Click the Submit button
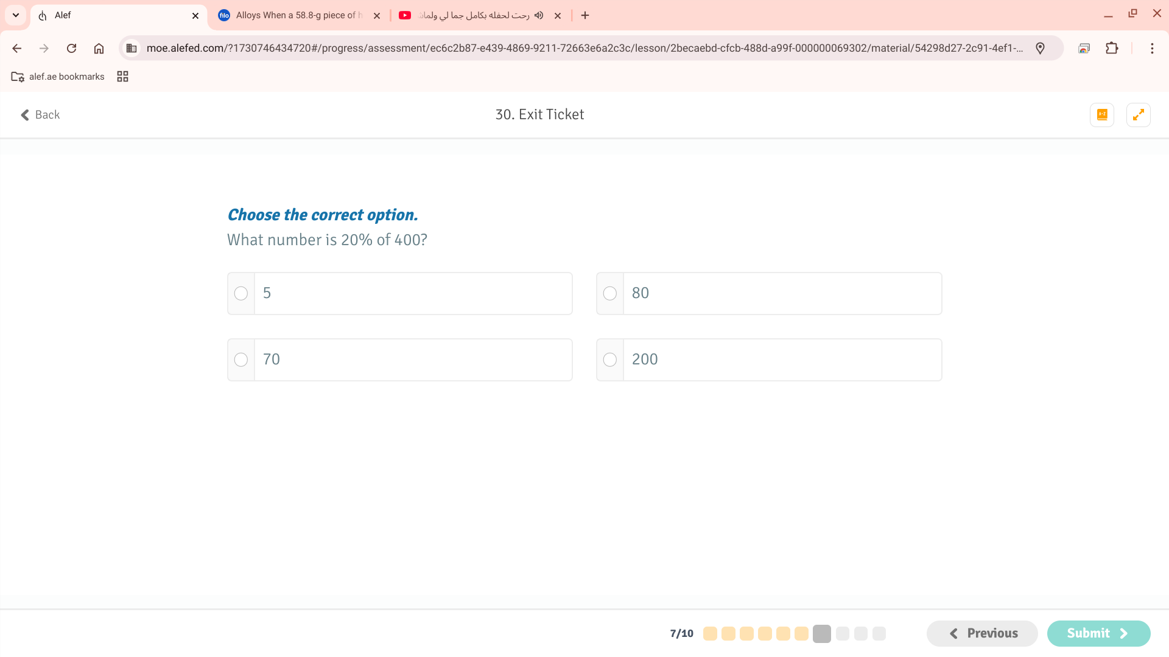The width and height of the screenshot is (1169, 657). coord(1098,633)
